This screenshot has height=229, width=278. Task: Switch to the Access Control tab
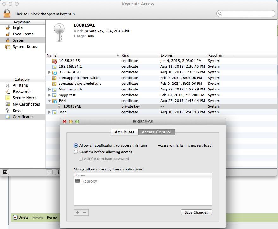coord(156,132)
